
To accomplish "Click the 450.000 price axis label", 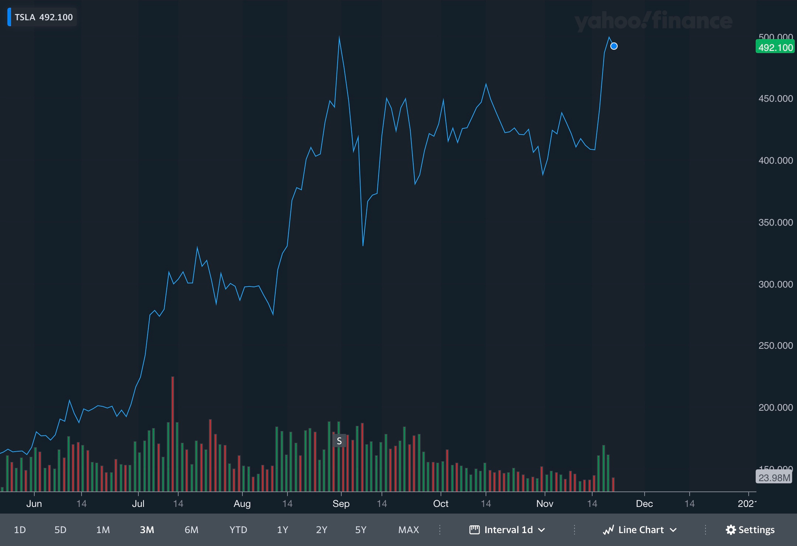I will click(775, 98).
